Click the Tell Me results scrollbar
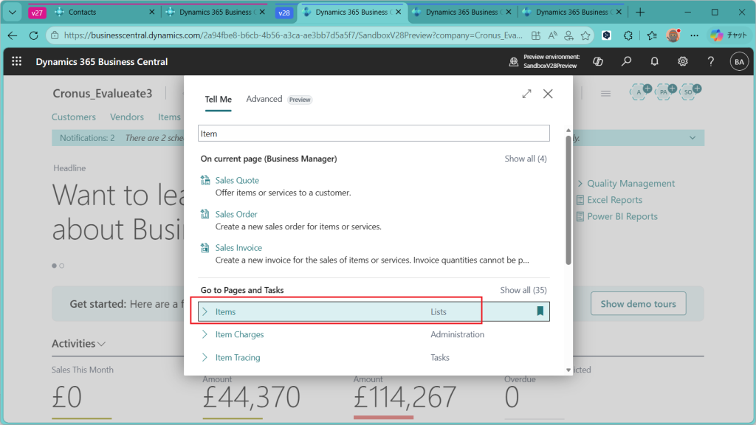 pyautogui.click(x=568, y=199)
